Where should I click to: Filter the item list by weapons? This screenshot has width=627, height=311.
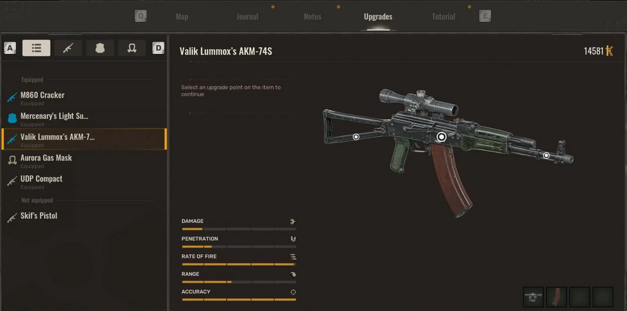[68, 48]
